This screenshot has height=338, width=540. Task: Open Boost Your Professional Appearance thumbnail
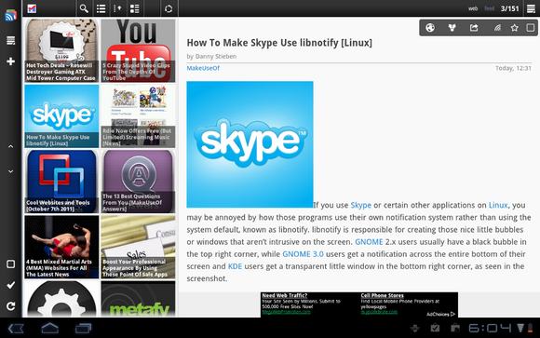(x=138, y=247)
